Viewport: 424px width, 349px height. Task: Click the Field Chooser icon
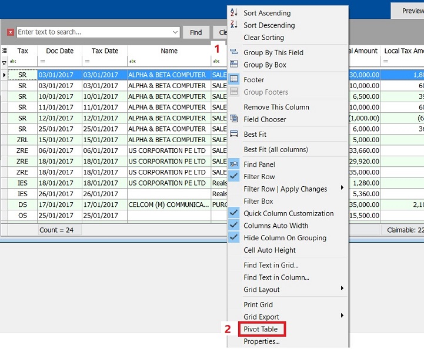click(233, 119)
